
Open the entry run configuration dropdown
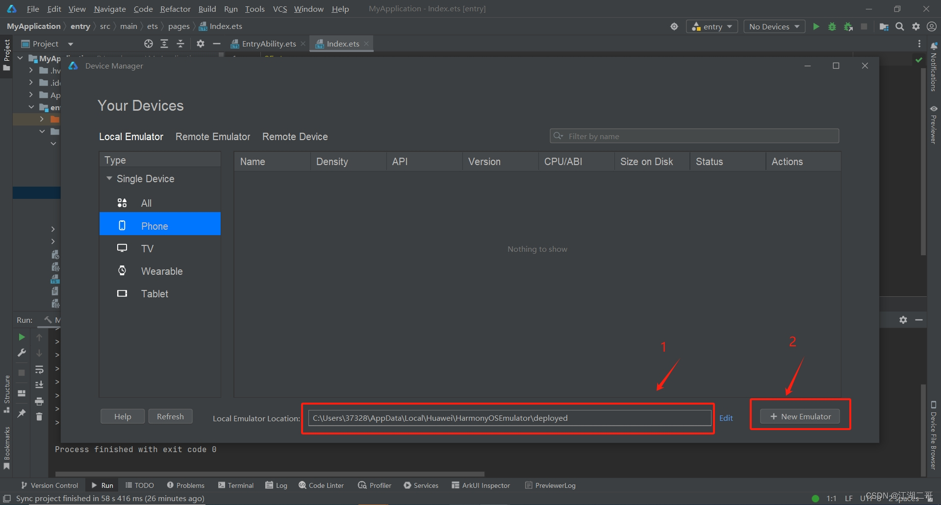[712, 26]
